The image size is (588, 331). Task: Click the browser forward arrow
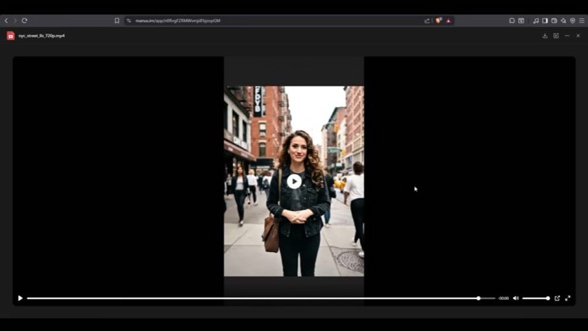[x=15, y=20]
